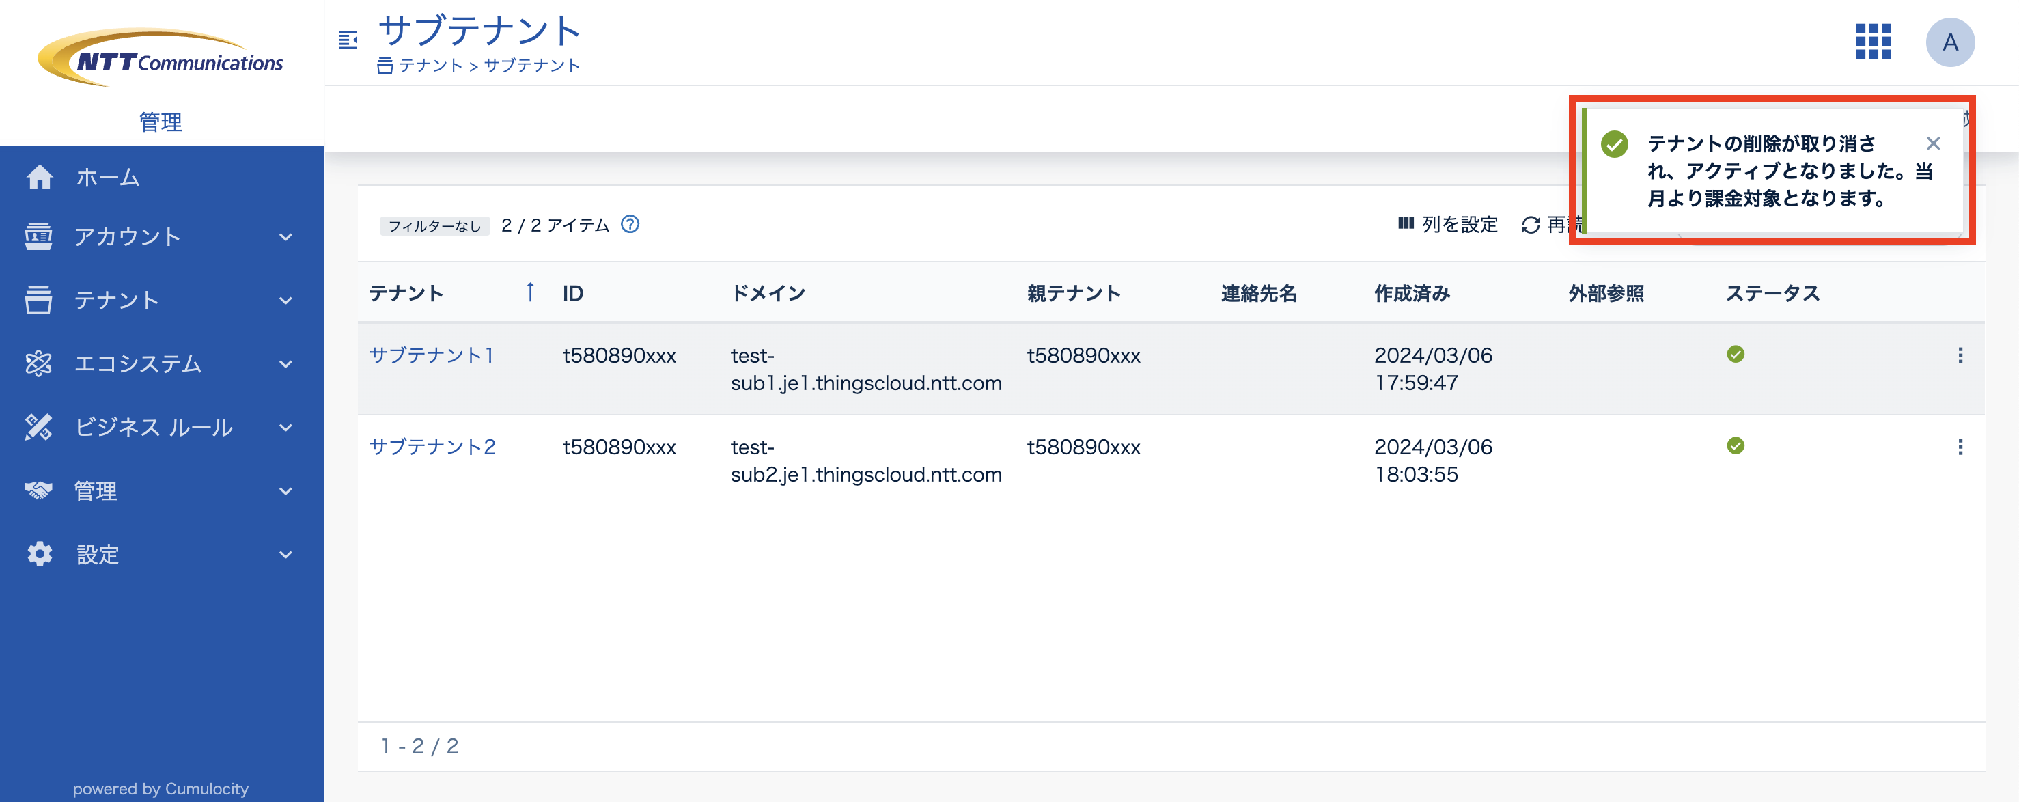
Task: Click the エコシステム sidebar icon
Action: tap(38, 363)
